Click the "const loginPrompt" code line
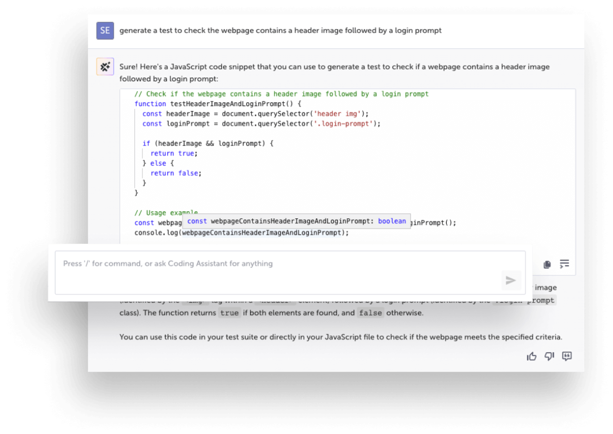This screenshot has width=613, height=434. click(x=261, y=124)
